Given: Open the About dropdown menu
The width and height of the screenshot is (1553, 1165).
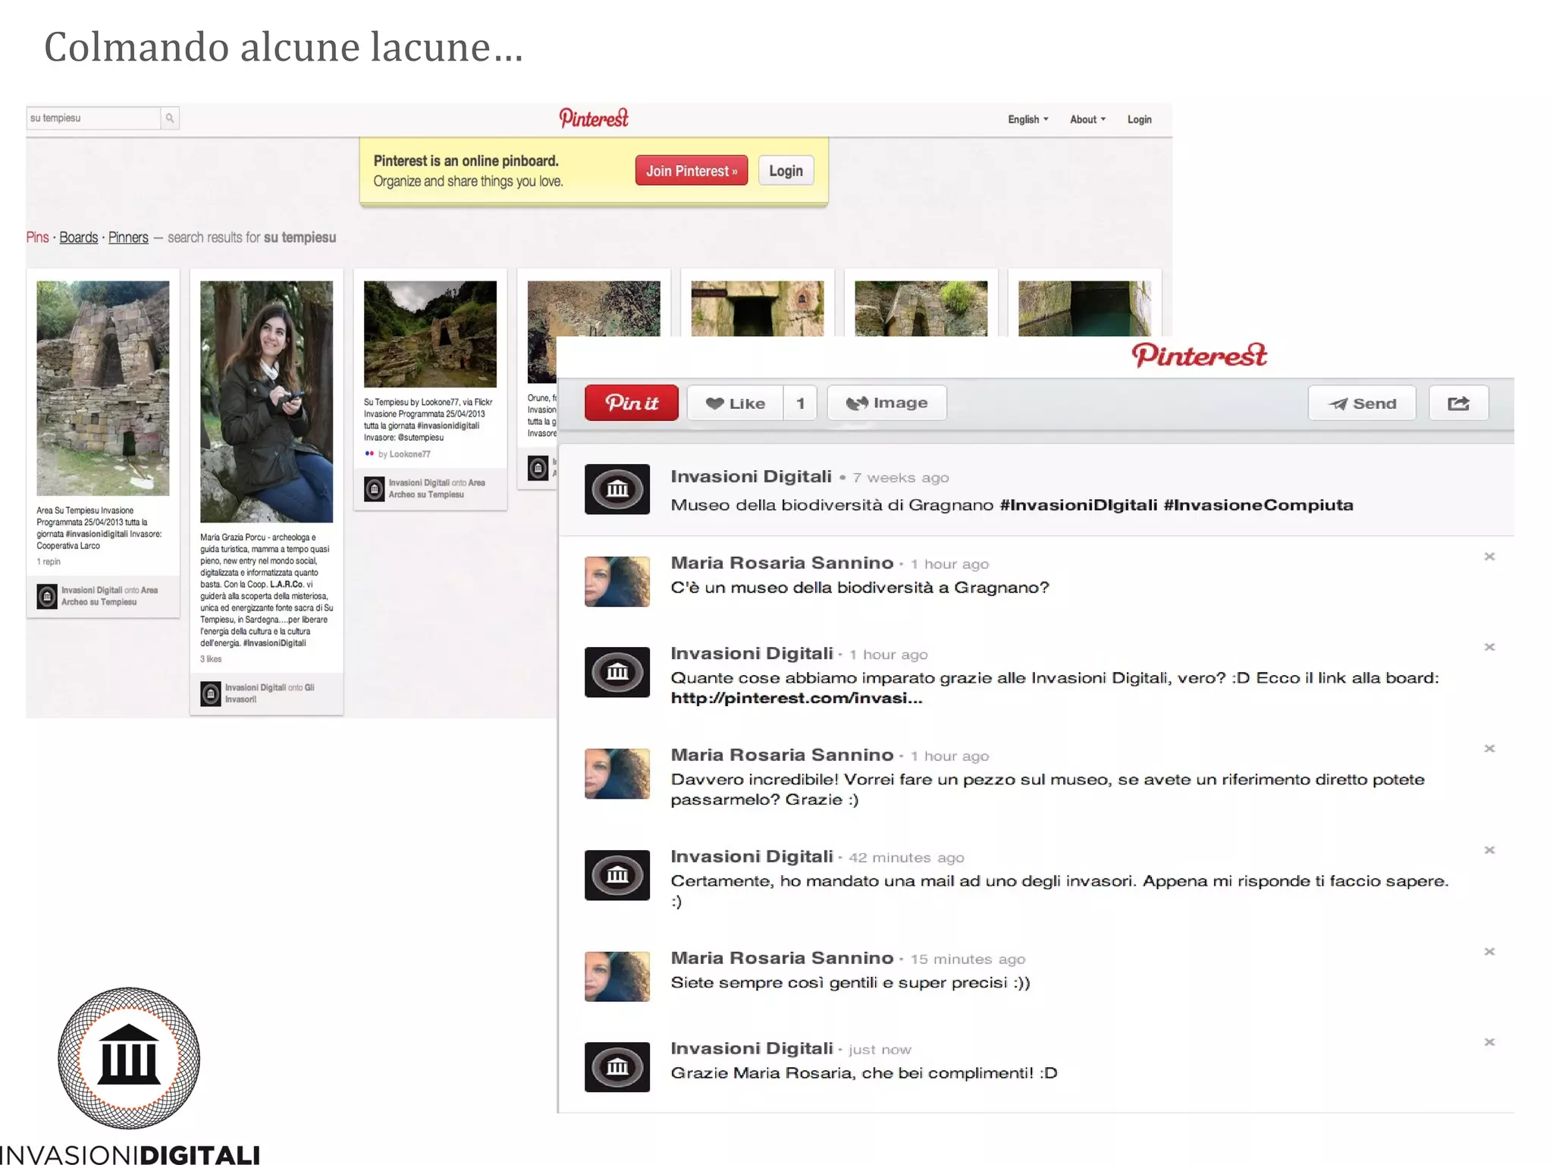Looking at the screenshot, I should [x=1087, y=120].
